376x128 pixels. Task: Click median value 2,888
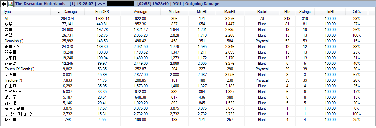click(x=174, y=75)
